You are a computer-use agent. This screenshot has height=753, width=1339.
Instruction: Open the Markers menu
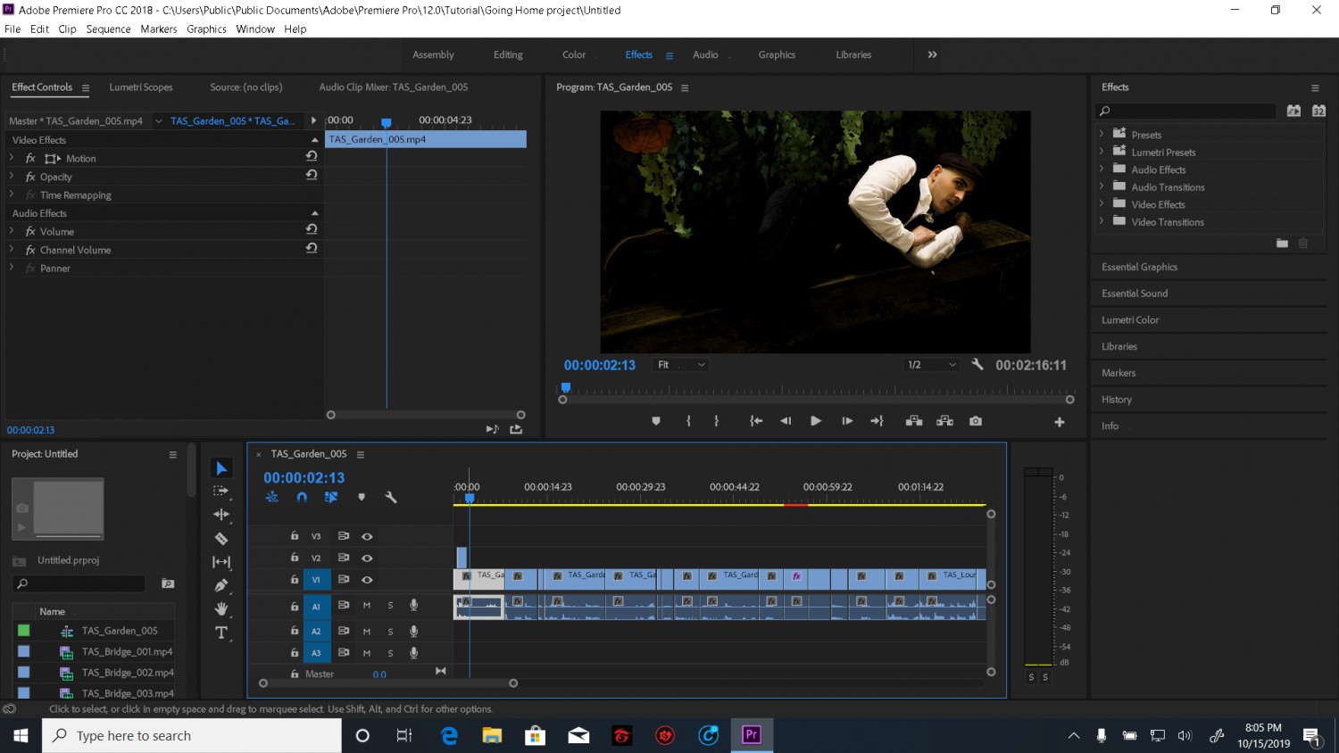pyautogui.click(x=159, y=29)
